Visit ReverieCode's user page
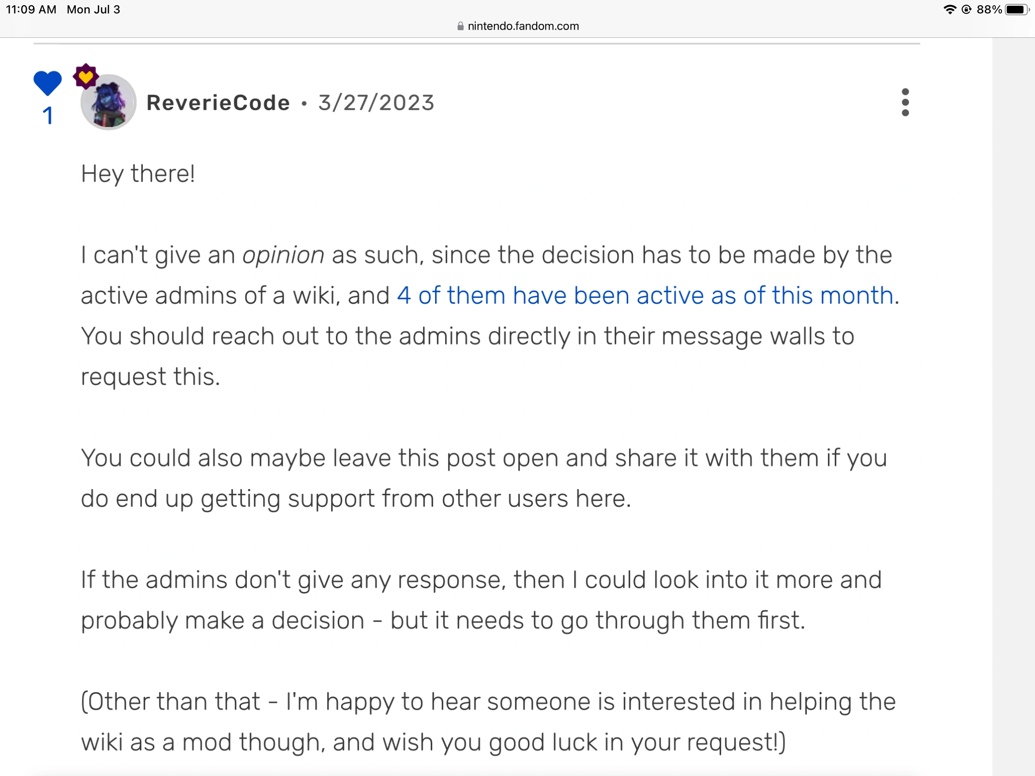 [218, 102]
